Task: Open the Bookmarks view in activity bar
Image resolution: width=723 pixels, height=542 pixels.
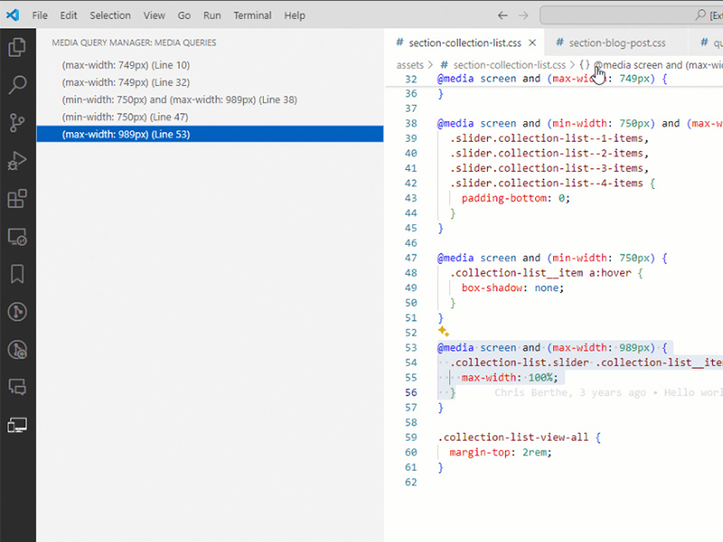Action: tap(17, 274)
